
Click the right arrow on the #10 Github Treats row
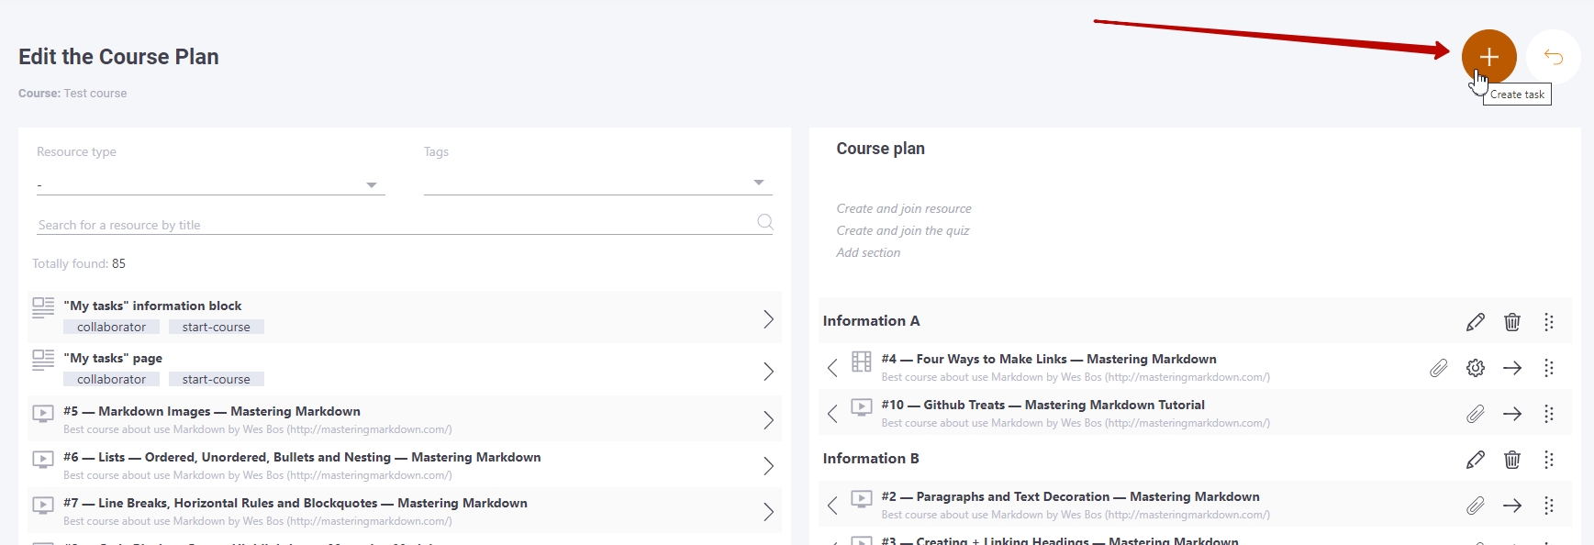[x=1512, y=414]
